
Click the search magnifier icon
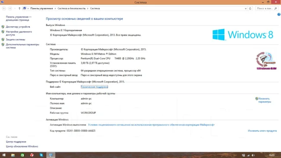[276, 8]
